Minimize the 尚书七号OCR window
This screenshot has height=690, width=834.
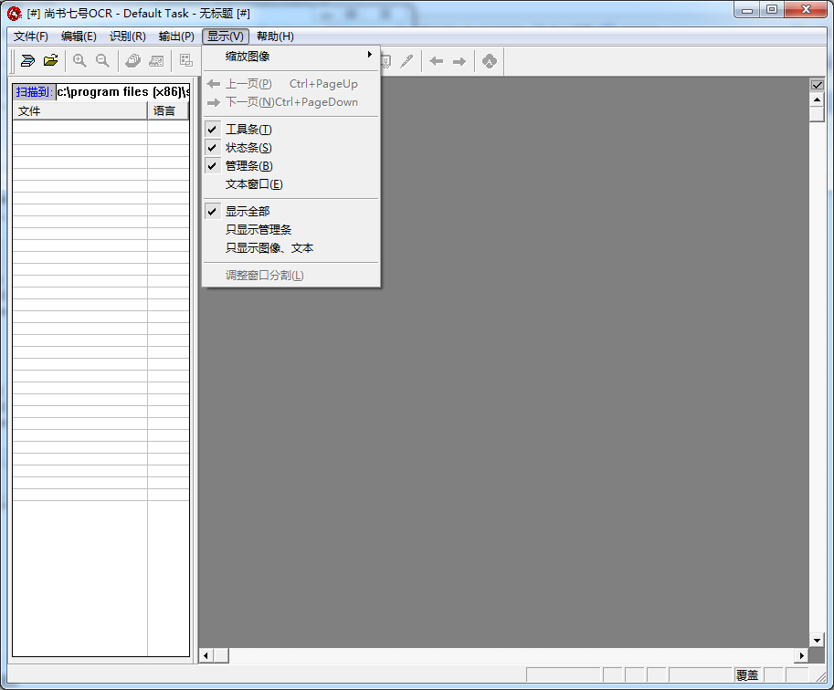pyautogui.click(x=747, y=10)
